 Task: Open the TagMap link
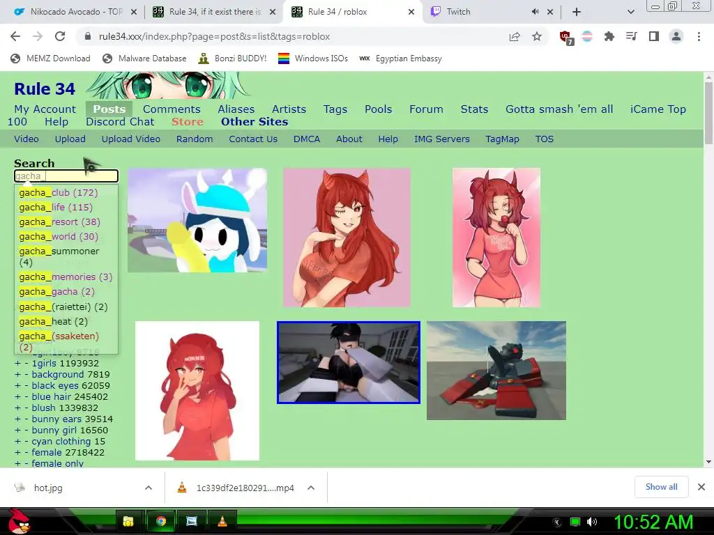(502, 139)
